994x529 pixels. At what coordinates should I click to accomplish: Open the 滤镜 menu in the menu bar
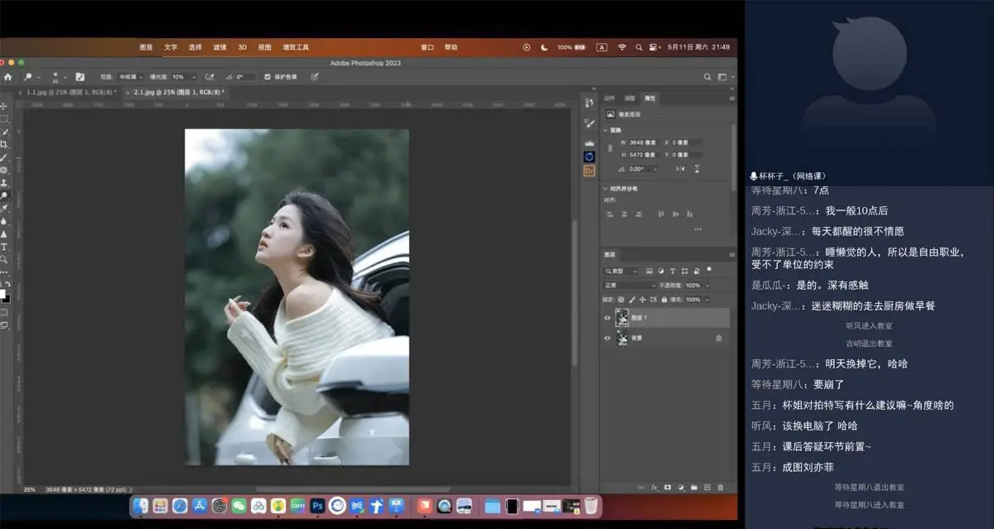(220, 47)
